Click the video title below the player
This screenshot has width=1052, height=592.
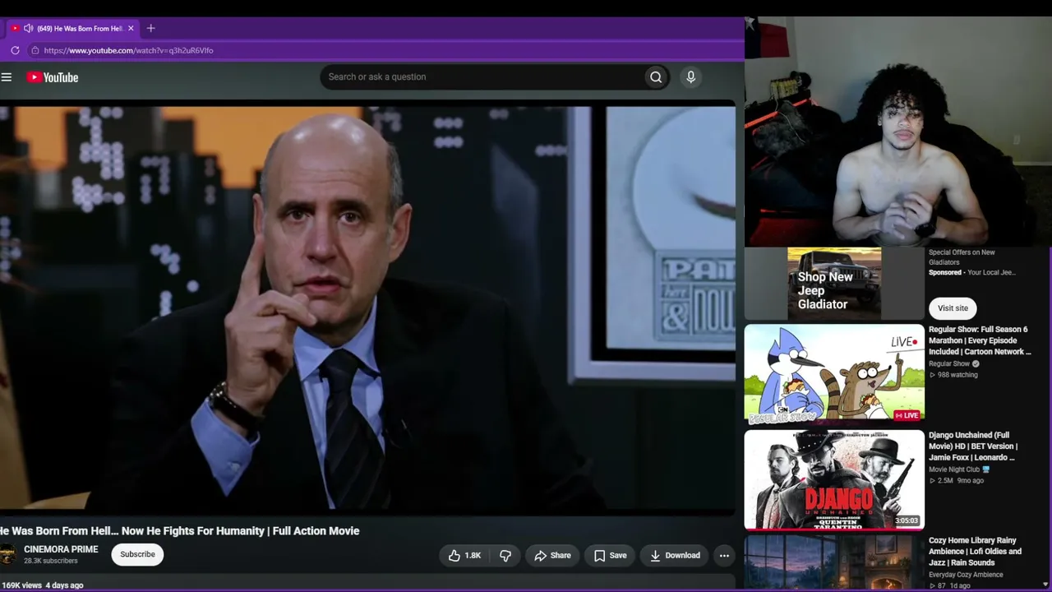coord(180,531)
